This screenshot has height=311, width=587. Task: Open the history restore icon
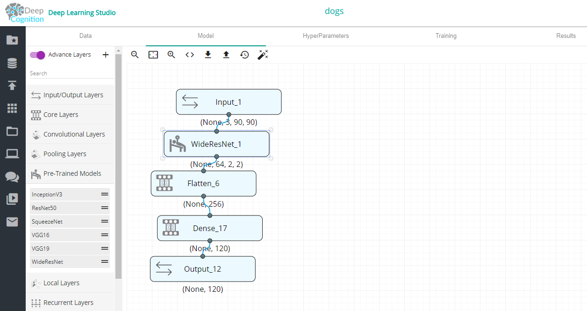244,55
